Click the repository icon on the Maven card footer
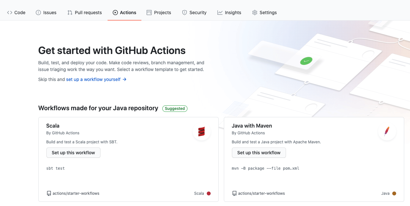 (x=234, y=193)
